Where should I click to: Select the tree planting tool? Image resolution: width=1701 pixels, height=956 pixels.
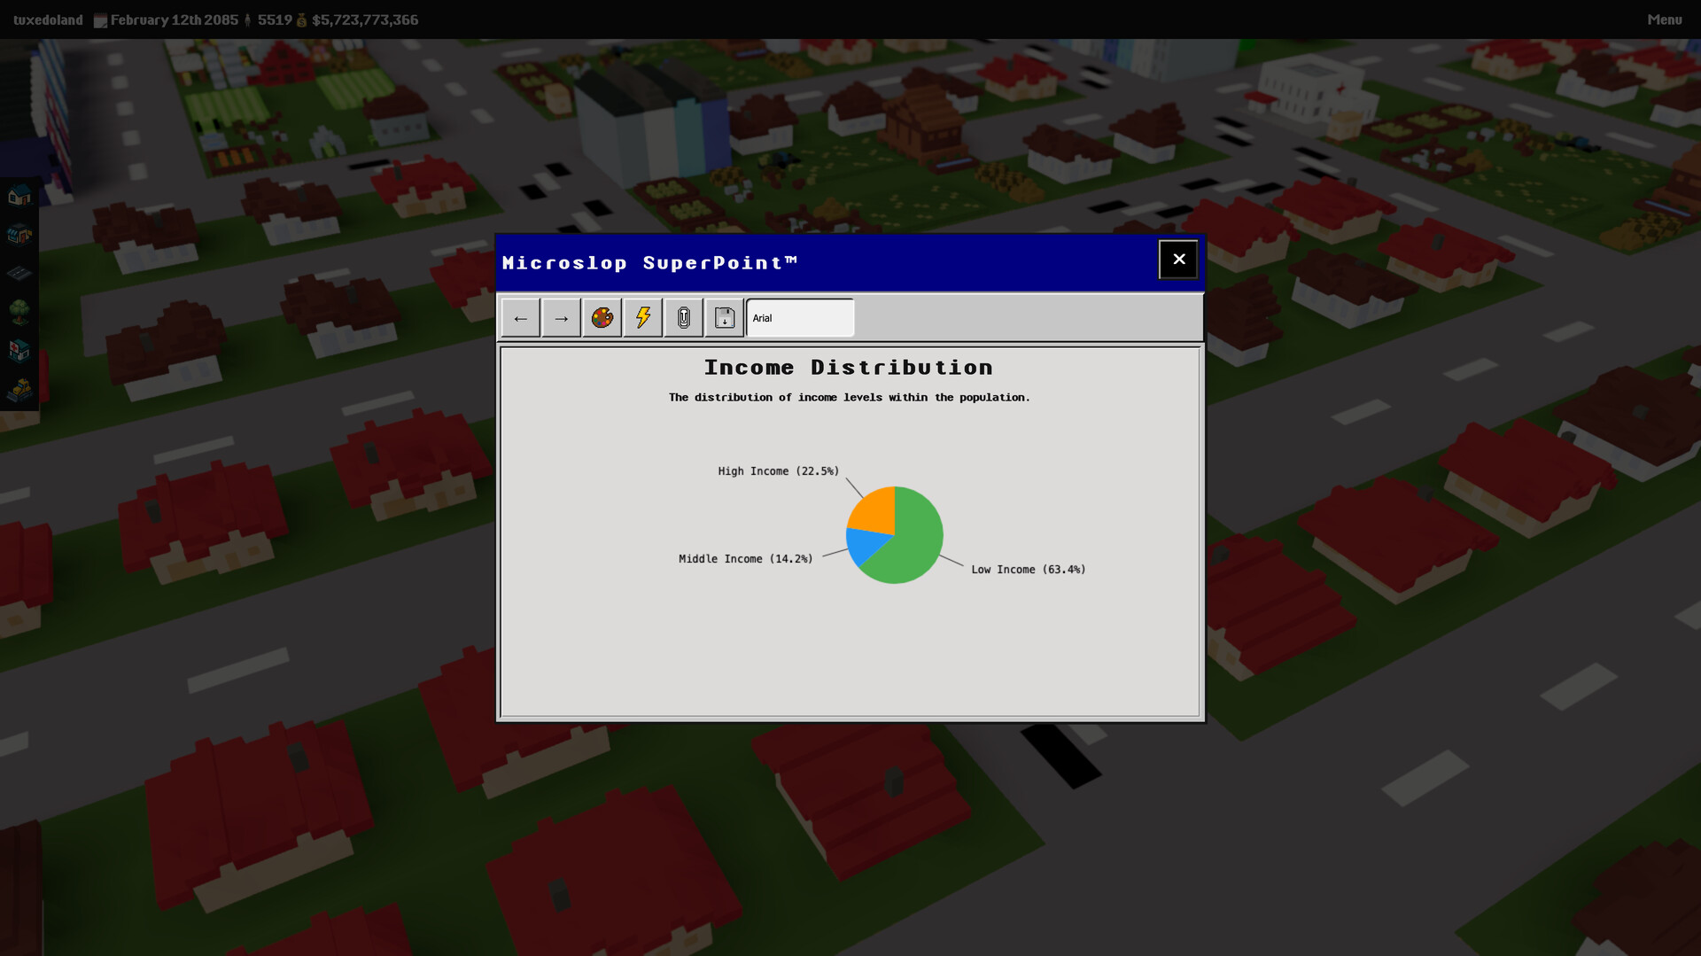point(19,310)
